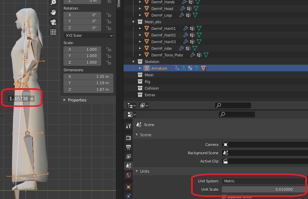Click the Scene breadcrumb icon in Properties editor
308x199 pixels.
pos(139,125)
